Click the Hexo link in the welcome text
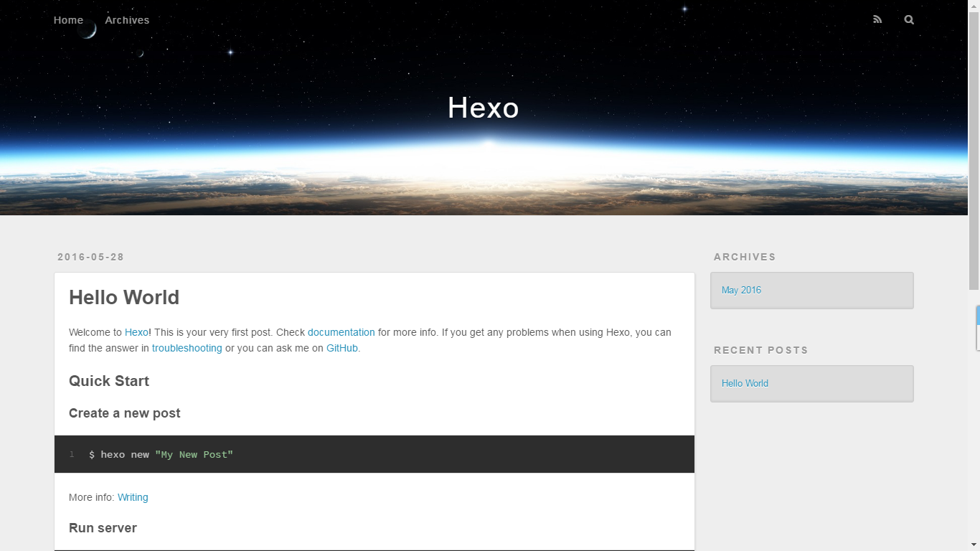The height and width of the screenshot is (551, 980). [136, 332]
